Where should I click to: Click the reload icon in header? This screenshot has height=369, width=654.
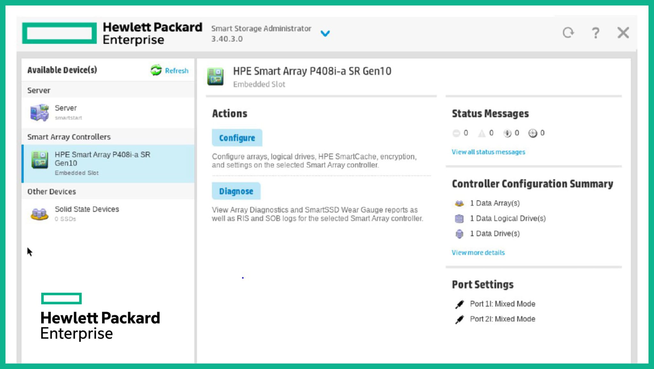[568, 33]
